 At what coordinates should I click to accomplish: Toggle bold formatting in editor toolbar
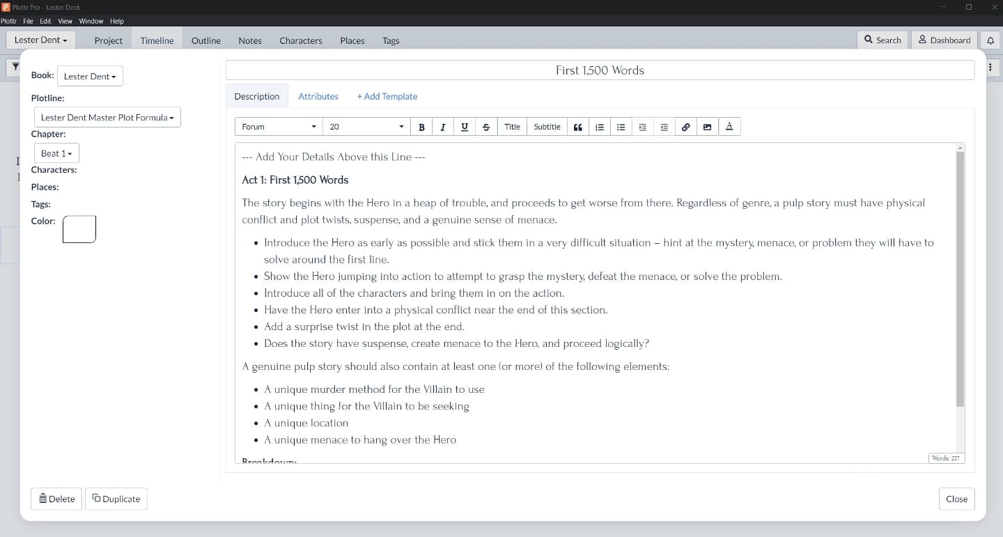(421, 127)
